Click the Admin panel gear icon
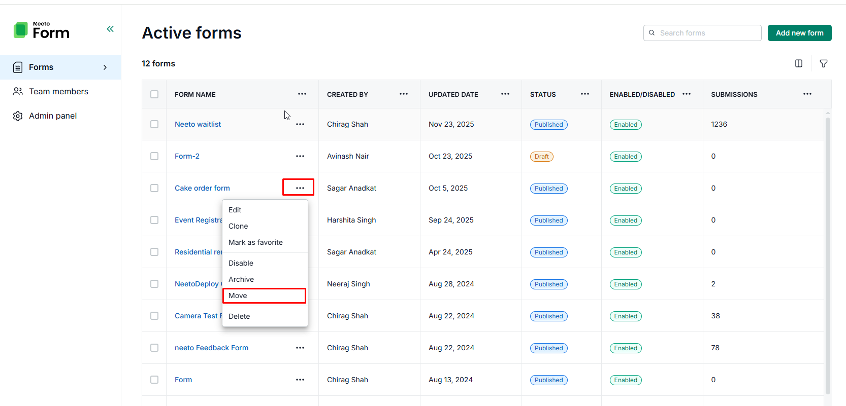The width and height of the screenshot is (846, 406). tap(18, 116)
